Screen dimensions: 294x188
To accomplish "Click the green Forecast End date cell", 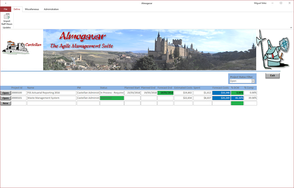I will click(x=165, y=93).
